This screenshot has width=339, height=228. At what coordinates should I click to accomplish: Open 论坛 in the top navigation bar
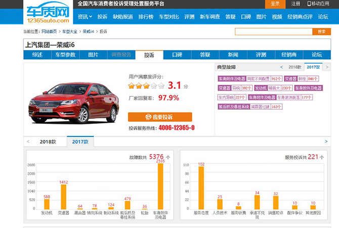pos(323,17)
